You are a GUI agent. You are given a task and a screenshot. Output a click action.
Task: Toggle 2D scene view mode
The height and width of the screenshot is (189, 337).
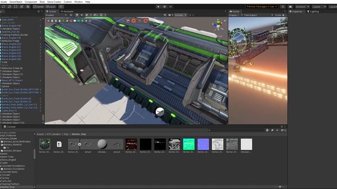(x=71, y=15)
